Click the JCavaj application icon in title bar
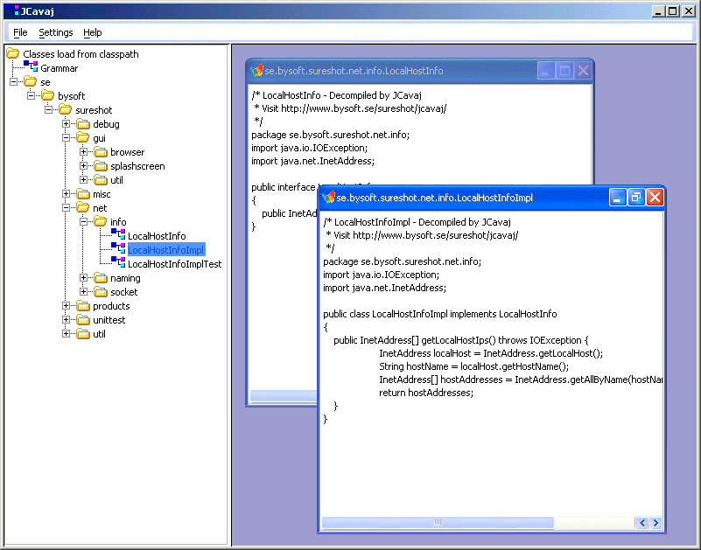701x550 pixels. [x=12, y=10]
